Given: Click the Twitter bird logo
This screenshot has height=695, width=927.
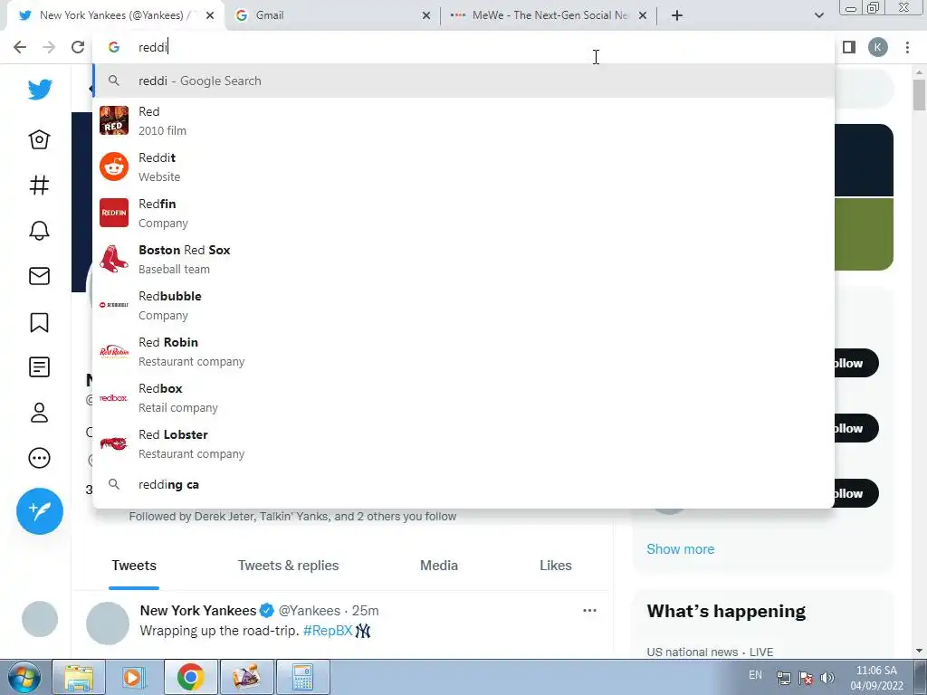Looking at the screenshot, I should click(40, 90).
